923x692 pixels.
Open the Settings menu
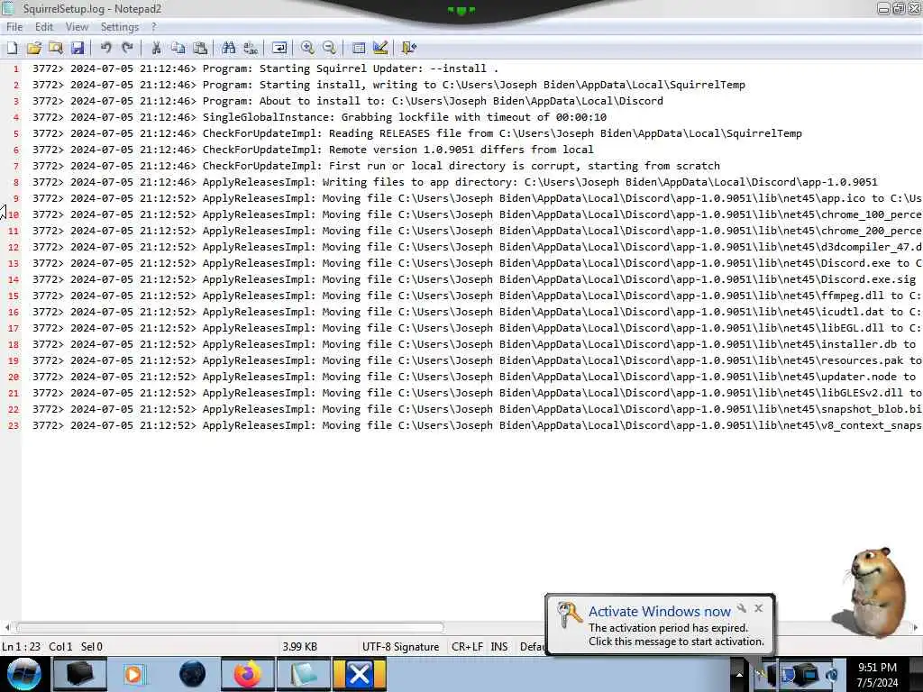[120, 27]
